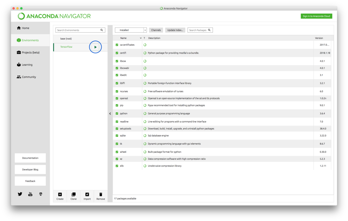Open the Developer Blog button
The width and height of the screenshot is (348, 221).
tap(30, 170)
